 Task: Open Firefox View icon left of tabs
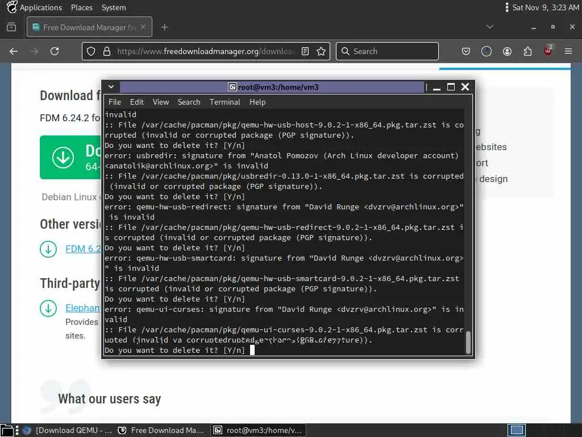[x=11, y=27]
